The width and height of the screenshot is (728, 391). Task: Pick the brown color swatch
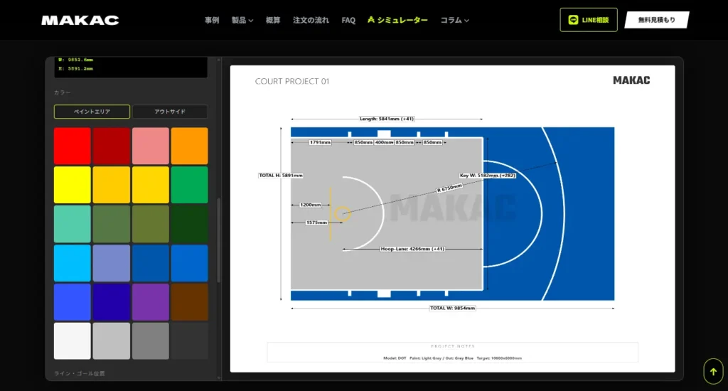tap(189, 302)
